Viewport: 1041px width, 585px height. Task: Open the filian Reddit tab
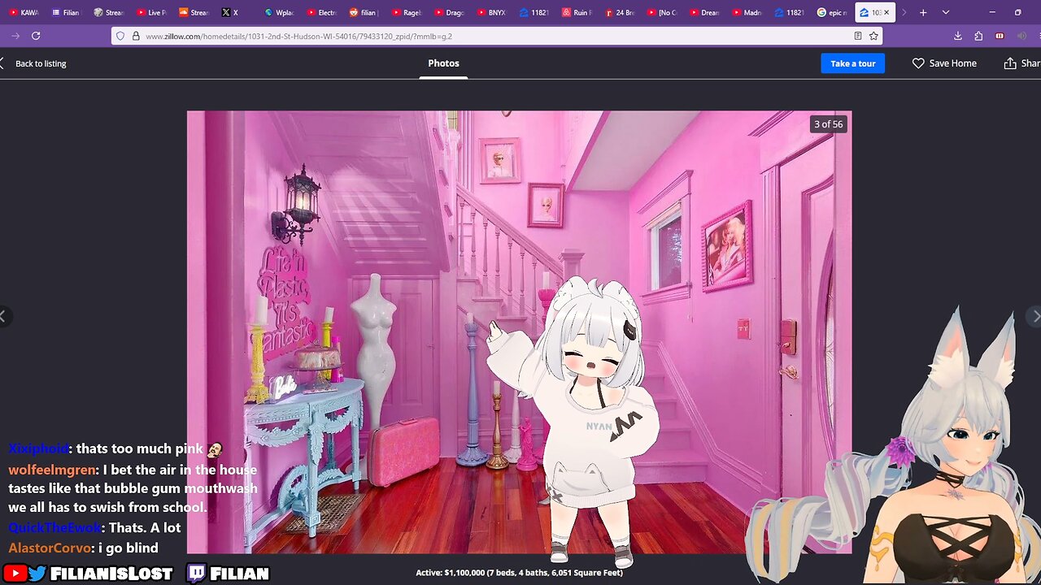[x=364, y=12]
